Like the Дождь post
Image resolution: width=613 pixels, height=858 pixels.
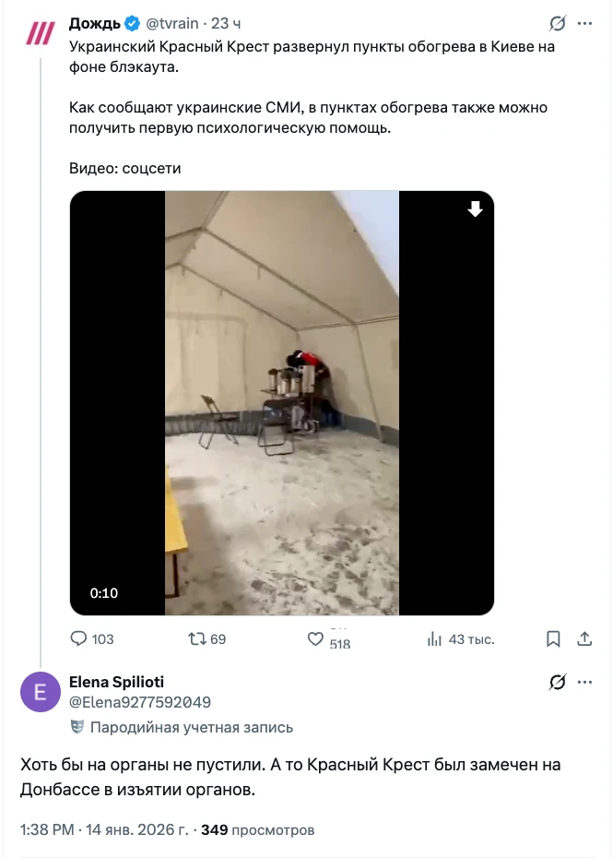pos(316,638)
